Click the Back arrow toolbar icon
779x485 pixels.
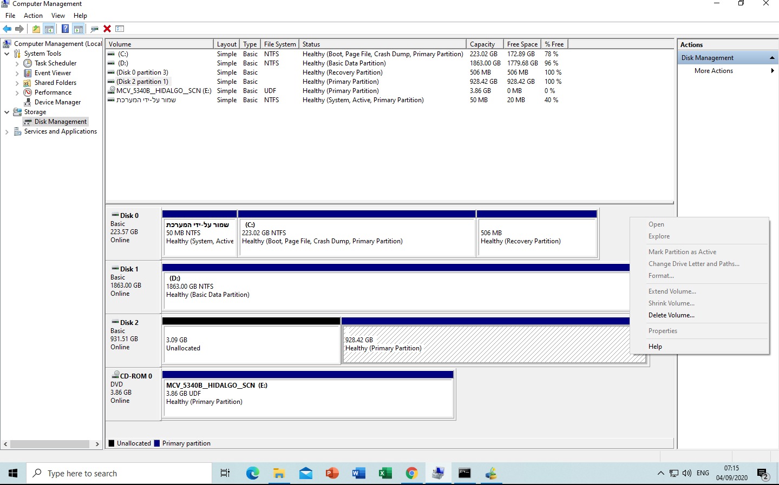click(7, 29)
